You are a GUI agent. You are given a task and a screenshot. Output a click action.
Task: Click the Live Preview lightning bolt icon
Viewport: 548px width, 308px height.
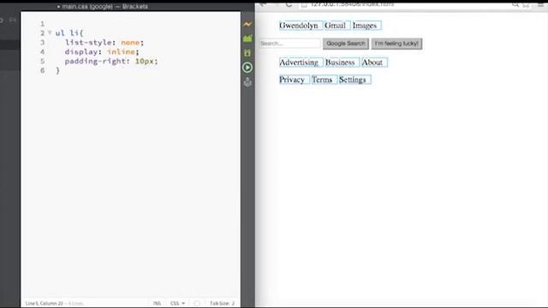click(247, 24)
